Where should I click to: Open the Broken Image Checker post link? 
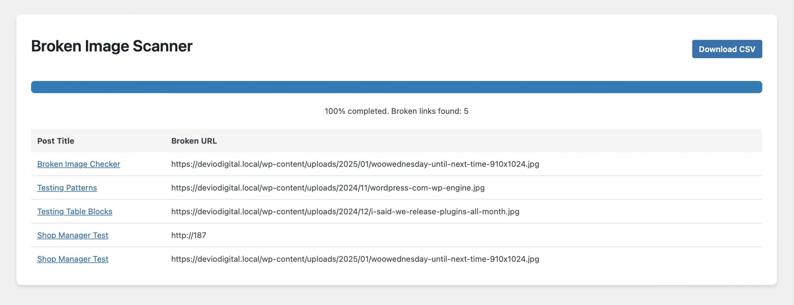[78, 164]
